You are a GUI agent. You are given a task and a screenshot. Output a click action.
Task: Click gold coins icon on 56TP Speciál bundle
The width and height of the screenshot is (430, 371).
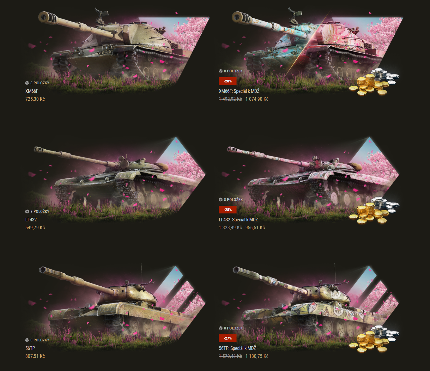pyautogui.click(x=374, y=339)
